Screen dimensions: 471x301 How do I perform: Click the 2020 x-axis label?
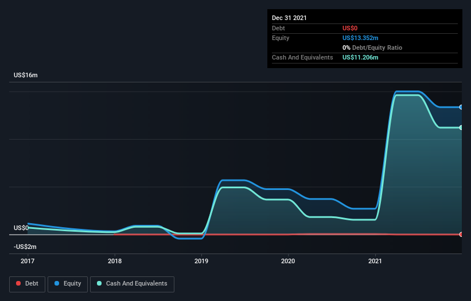pyautogui.click(x=288, y=261)
